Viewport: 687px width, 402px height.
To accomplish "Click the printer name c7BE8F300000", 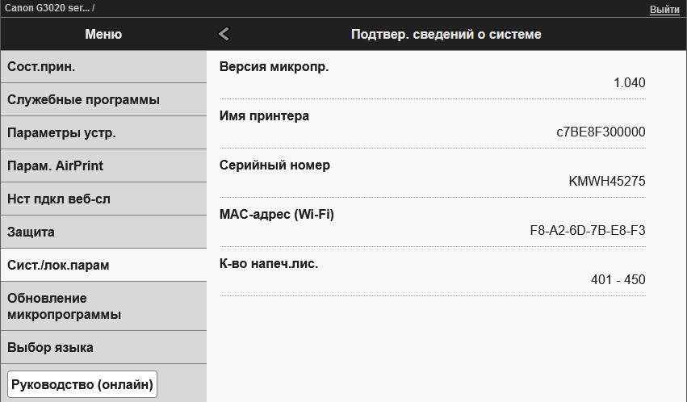I will click(x=601, y=132).
